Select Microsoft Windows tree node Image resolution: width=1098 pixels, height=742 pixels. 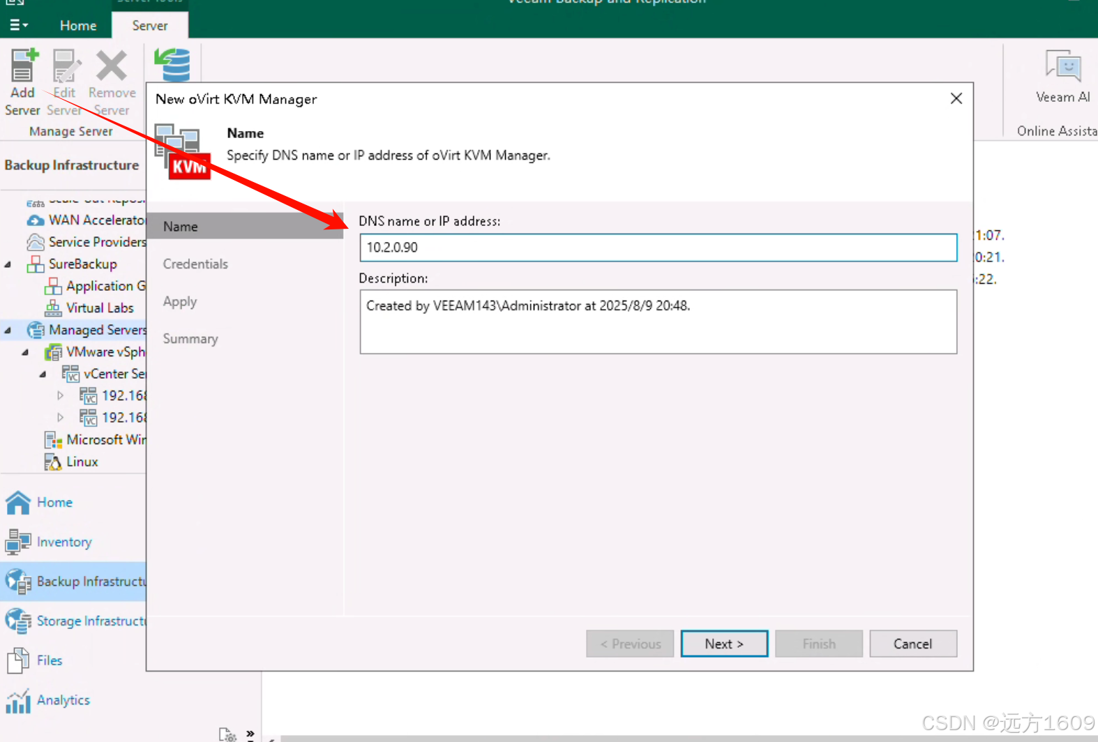[105, 439]
